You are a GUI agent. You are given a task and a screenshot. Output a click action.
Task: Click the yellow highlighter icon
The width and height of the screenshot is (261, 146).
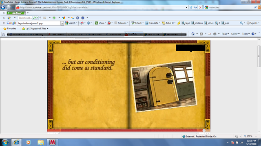coord(179,23)
